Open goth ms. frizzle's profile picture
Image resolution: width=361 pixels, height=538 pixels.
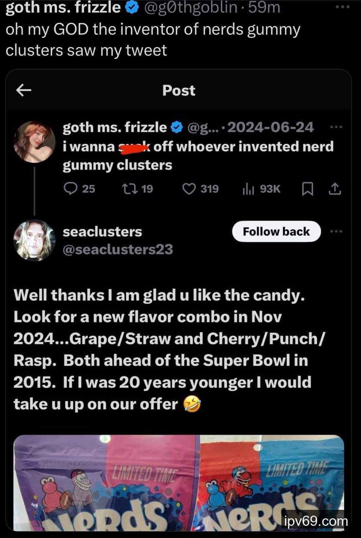click(x=34, y=142)
